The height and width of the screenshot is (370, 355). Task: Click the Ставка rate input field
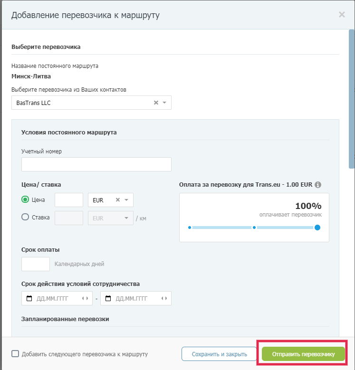[x=69, y=218]
